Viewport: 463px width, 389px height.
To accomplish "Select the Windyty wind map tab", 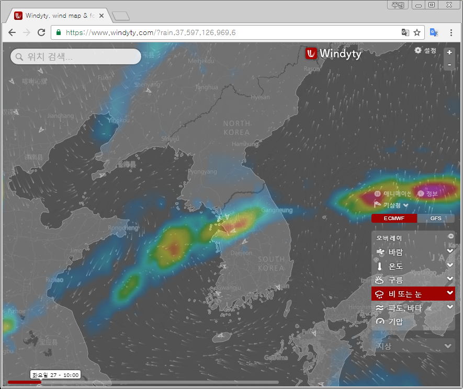I will pos(59,16).
